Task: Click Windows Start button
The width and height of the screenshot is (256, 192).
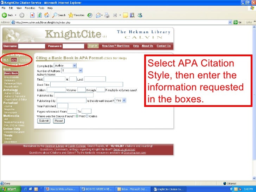Action: (10, 189)
